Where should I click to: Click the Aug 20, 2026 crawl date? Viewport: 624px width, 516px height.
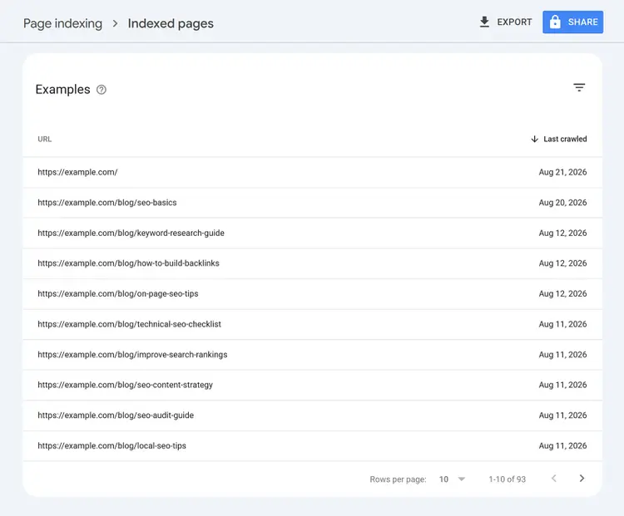(x=562, y=203)
